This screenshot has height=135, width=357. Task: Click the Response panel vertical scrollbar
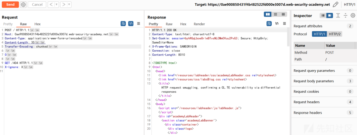pyautogui.click(x=288, y=36)
